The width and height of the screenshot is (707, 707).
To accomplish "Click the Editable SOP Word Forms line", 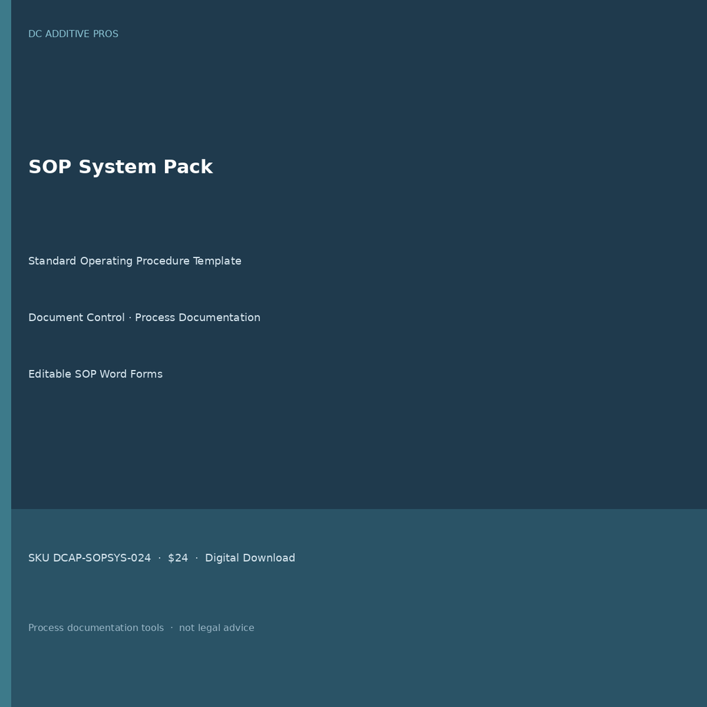I will click(95, 374).
